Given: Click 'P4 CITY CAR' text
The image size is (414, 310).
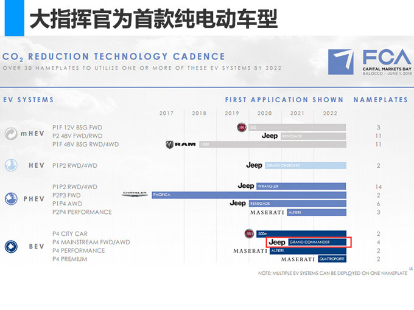Looking at the screenshot, I should [x=69, y=234].
